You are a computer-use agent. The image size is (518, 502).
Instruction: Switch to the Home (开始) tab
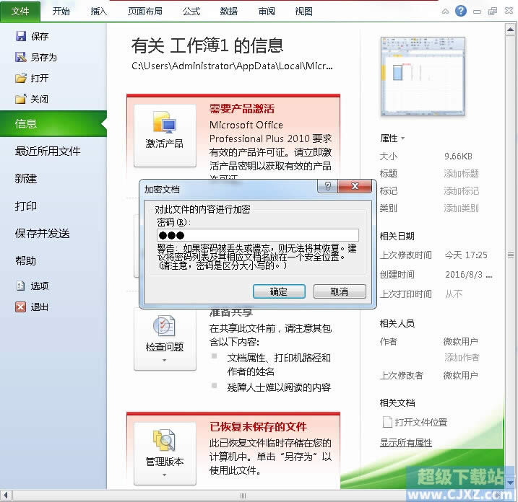[61, 12]
